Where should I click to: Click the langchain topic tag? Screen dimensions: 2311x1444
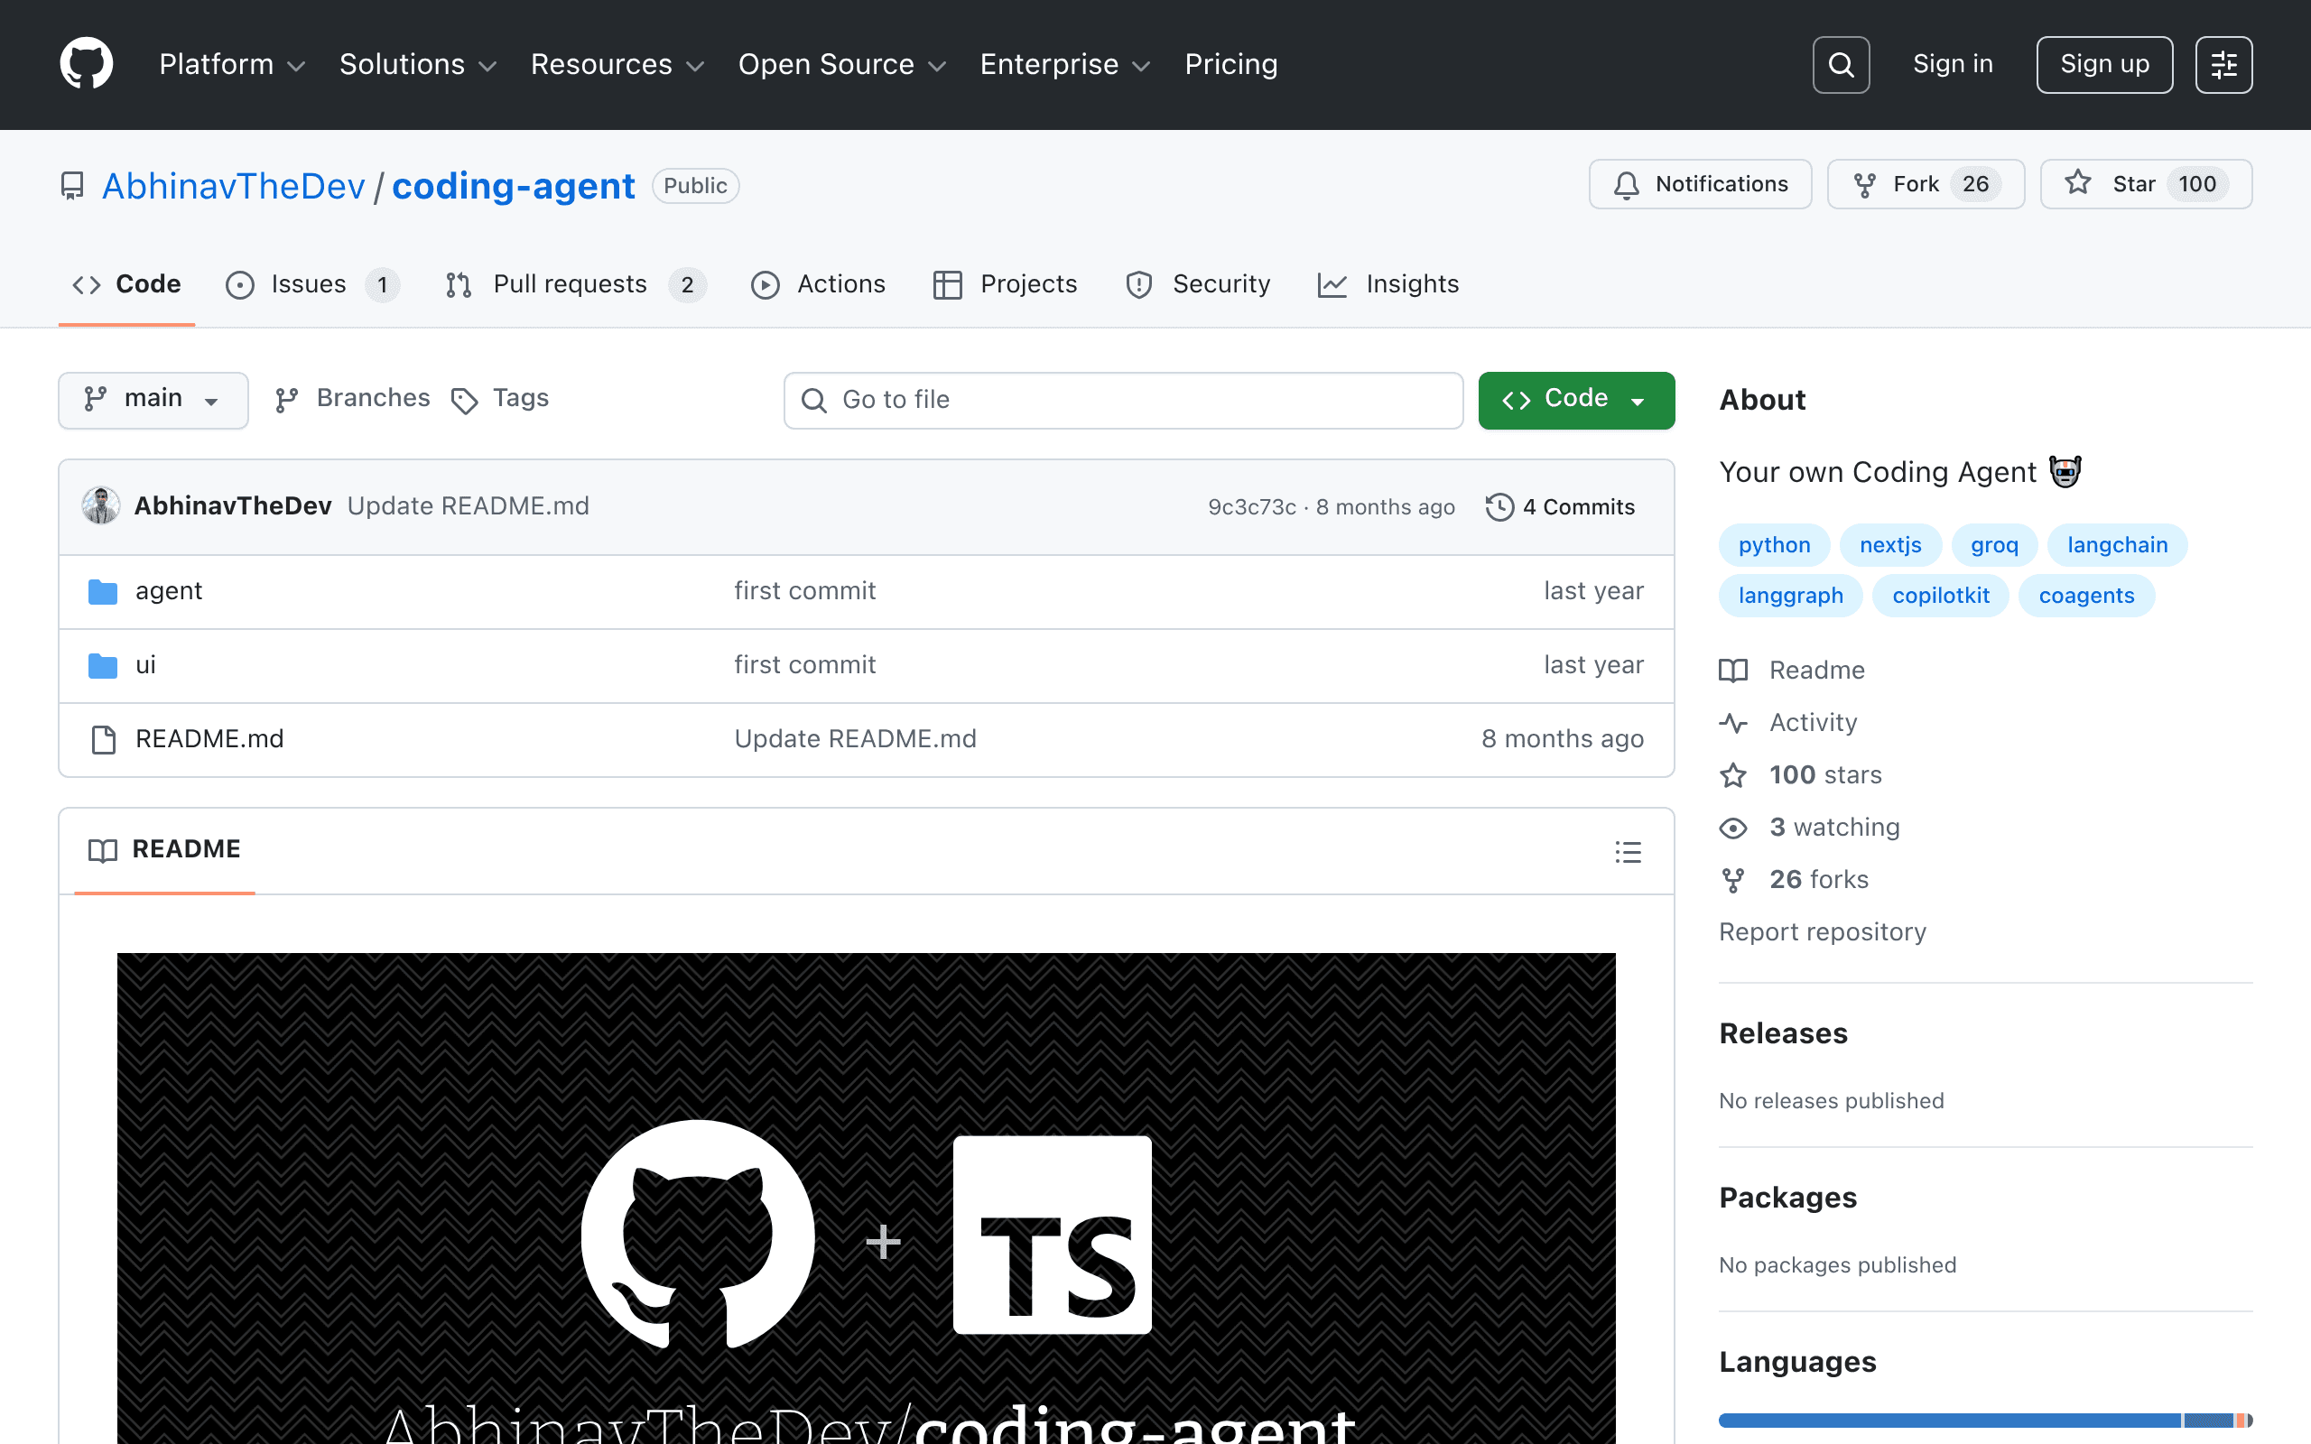pos(2117,545)
